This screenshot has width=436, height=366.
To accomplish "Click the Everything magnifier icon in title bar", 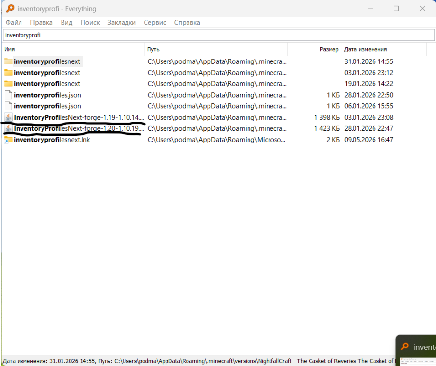I will [10, 9].
